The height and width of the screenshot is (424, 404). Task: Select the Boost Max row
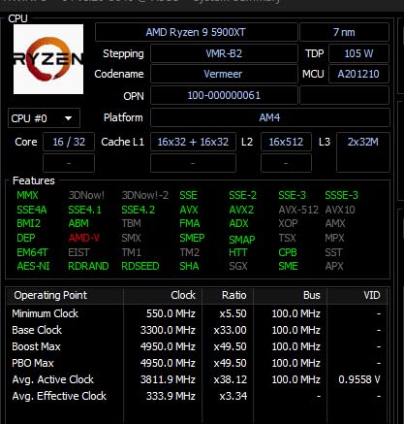(197, 346)
